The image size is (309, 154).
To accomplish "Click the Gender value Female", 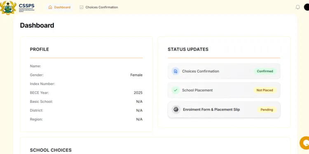I will [136, 75].
